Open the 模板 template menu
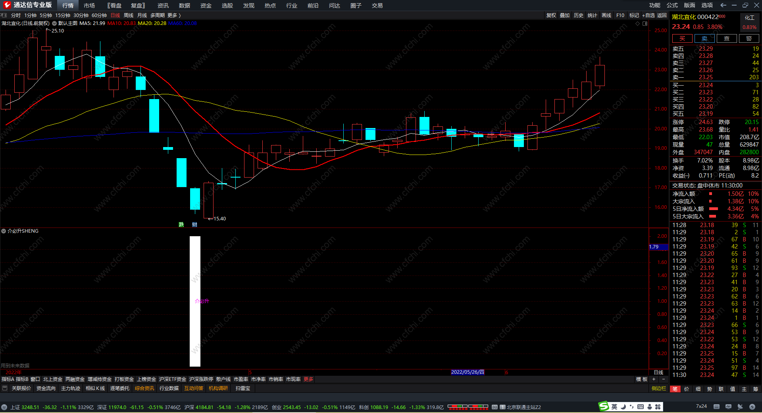Viewport: 762px width, 413px height. coord(642,379)
